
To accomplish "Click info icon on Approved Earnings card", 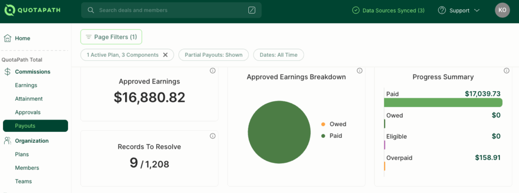I will pos(212,70).
